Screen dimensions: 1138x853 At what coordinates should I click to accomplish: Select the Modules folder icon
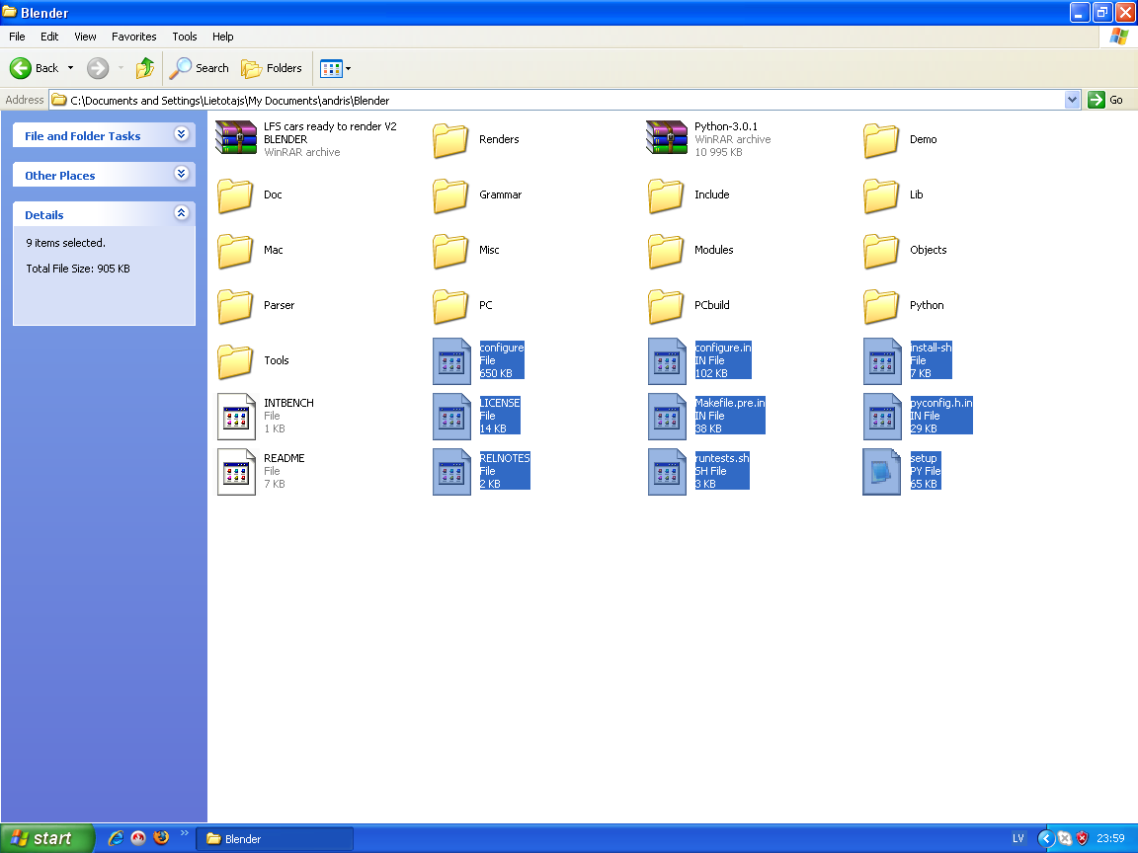pyautogui.click(x=666, y=250)
